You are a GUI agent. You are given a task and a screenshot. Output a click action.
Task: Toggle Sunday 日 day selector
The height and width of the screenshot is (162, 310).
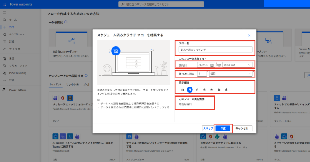183,90
